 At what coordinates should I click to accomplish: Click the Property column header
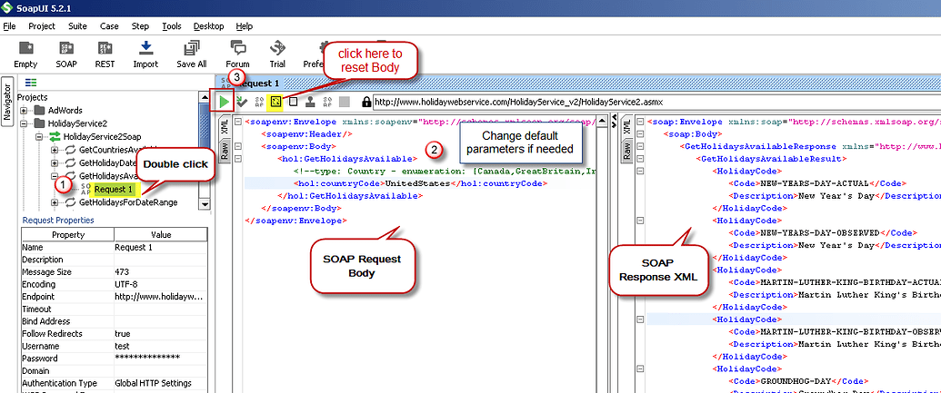click(68, 235)
